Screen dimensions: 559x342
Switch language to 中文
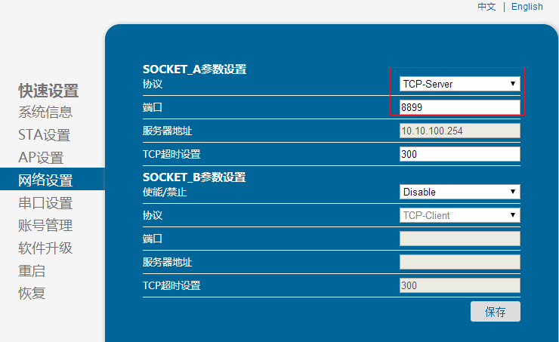pyautogui.click(x=486, y=7)
